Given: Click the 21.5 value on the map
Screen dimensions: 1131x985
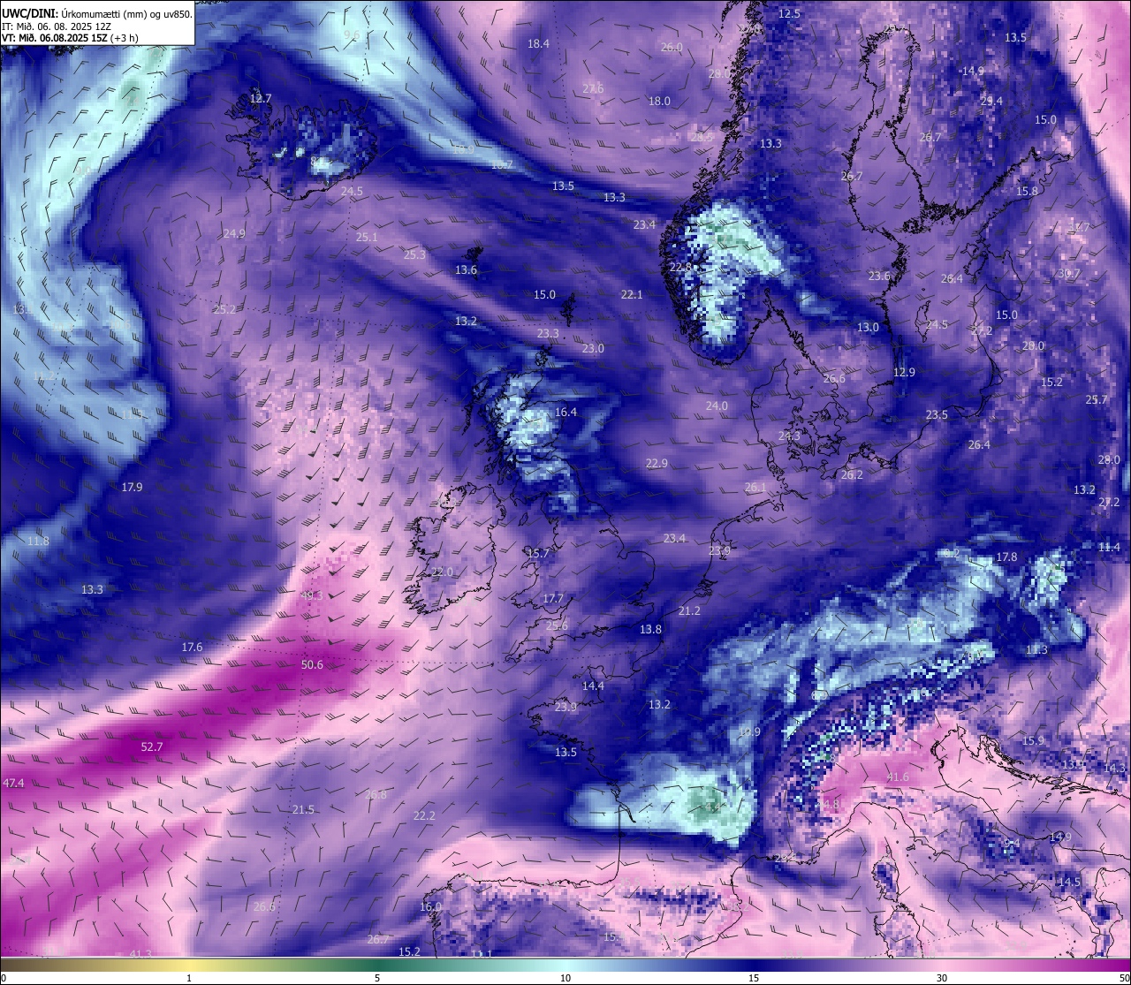Looking at the screenshot, I should click(x=303, y=810).
